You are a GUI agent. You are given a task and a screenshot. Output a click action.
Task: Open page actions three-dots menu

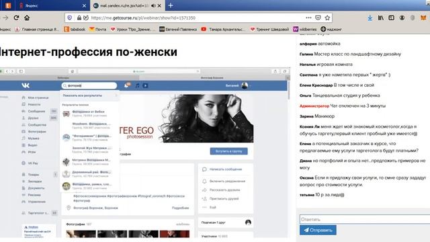[308, 18]
